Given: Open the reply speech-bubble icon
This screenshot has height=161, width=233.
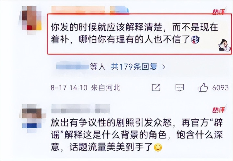Looking at the screenshot, I should (x=180, y=88).
